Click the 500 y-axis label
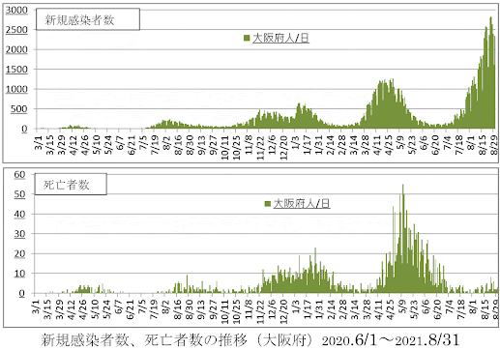 pyautogui.click(x=19, y=109)
